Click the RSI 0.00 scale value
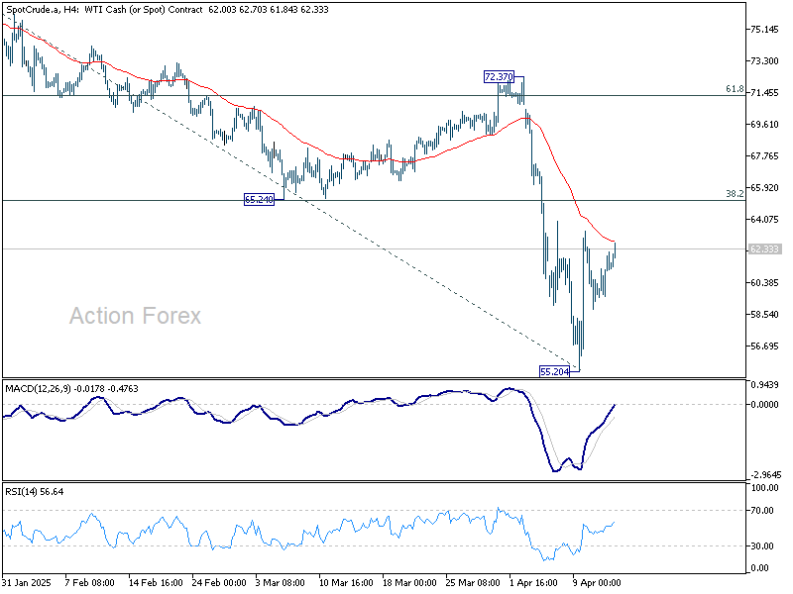793x594 pixels. 760,568
